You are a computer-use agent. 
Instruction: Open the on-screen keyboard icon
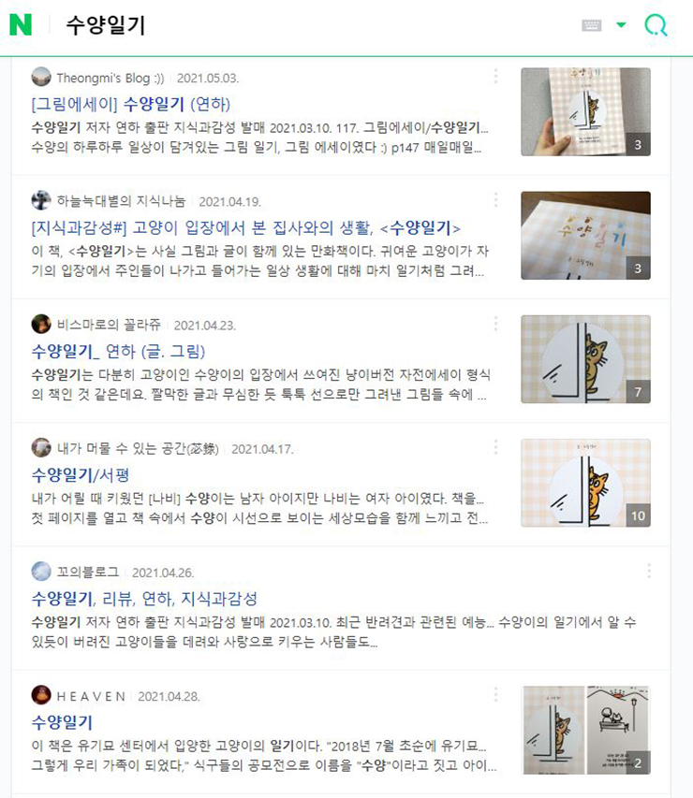tap(592, 25)
